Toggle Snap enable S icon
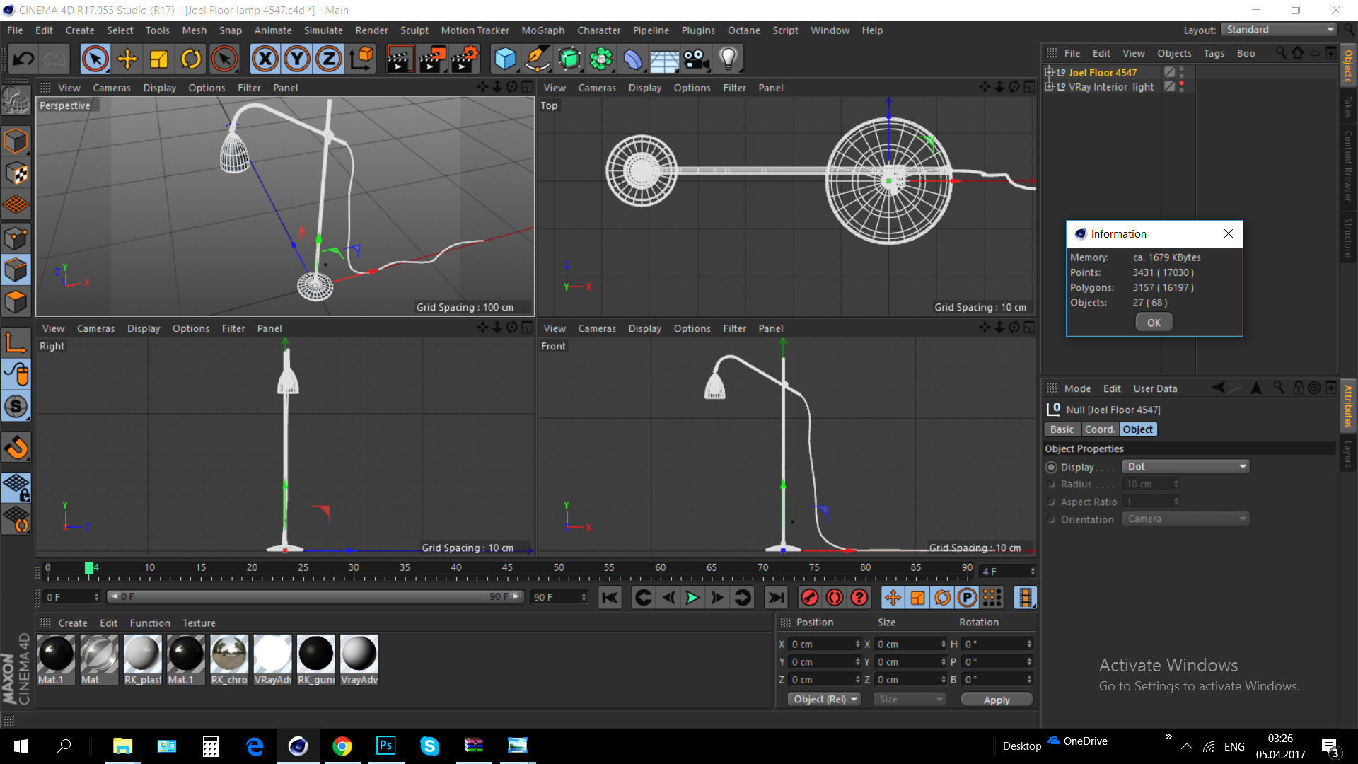The height and width of the screenshot is (764, 1358). tap(16, 407)
